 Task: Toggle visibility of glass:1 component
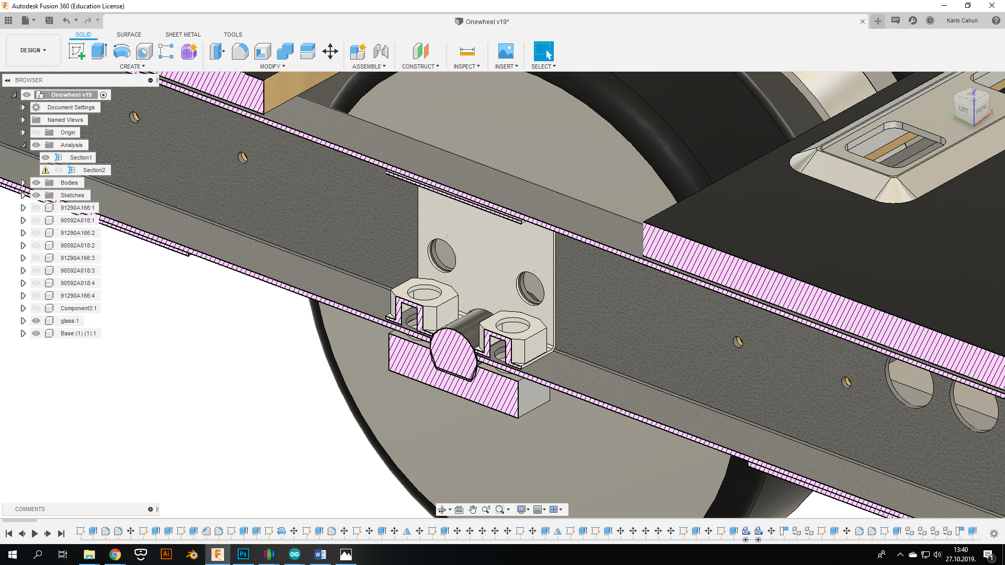click(36, 321)
